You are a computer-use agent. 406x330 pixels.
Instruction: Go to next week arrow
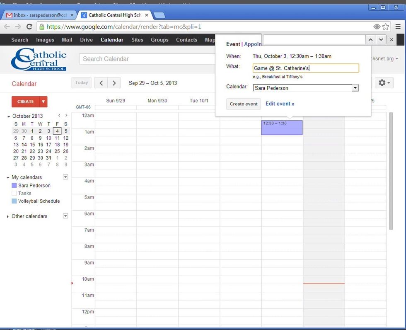point(114,83)
